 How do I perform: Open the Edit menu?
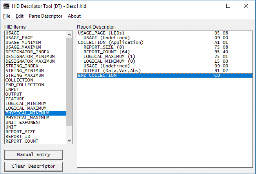coord(20,16)
